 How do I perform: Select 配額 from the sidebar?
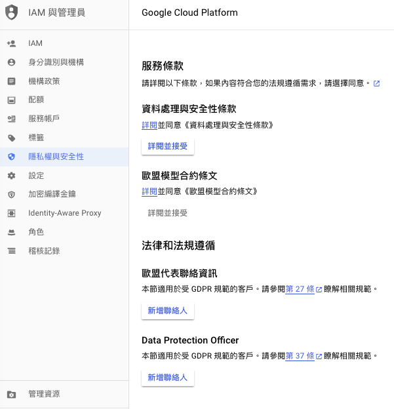pos(64,100)
